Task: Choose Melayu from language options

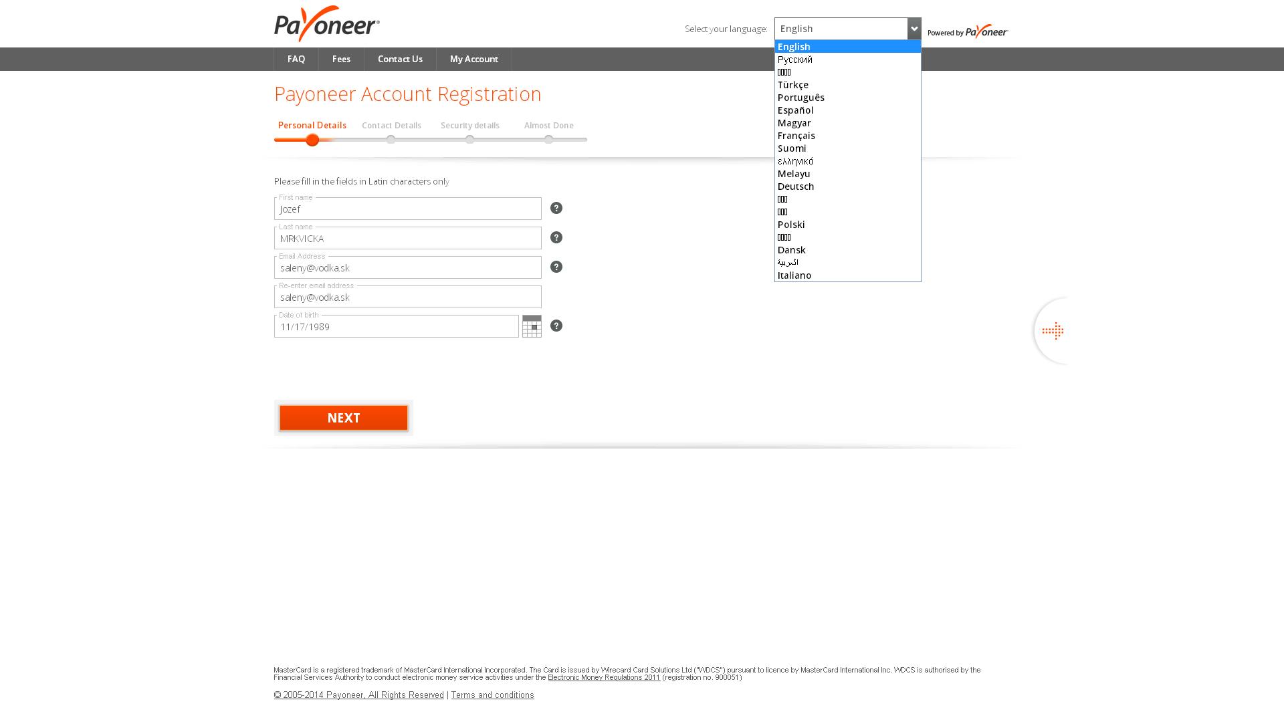Action: click(847, 173)
